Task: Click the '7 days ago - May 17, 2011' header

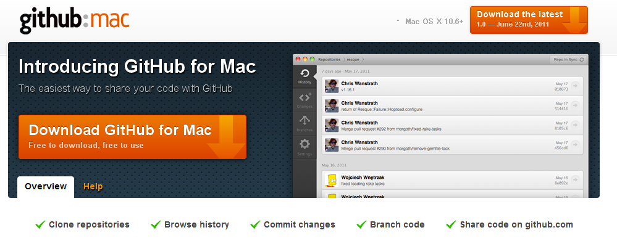Action: [x=345, y=72]
